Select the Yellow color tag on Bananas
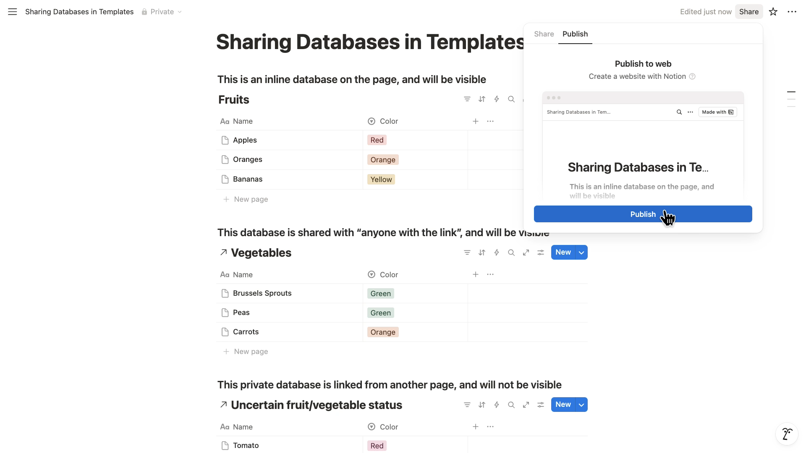This screenshot has height=453, width=806. [380, 179]
